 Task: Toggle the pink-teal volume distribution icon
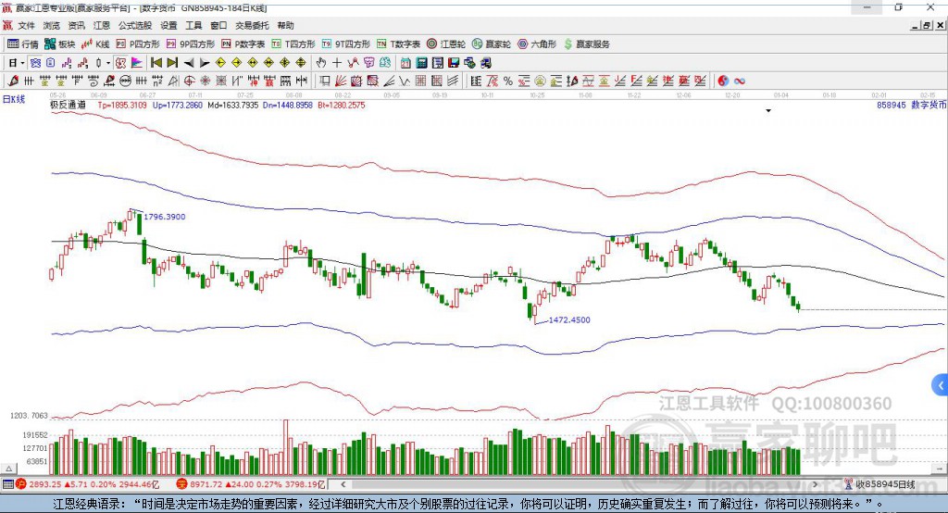[x=137, y=63]
